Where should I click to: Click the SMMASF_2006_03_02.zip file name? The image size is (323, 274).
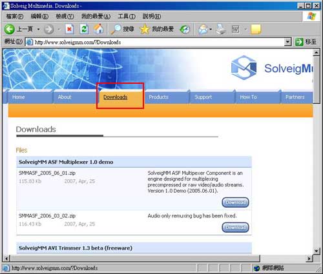[47, 216]
